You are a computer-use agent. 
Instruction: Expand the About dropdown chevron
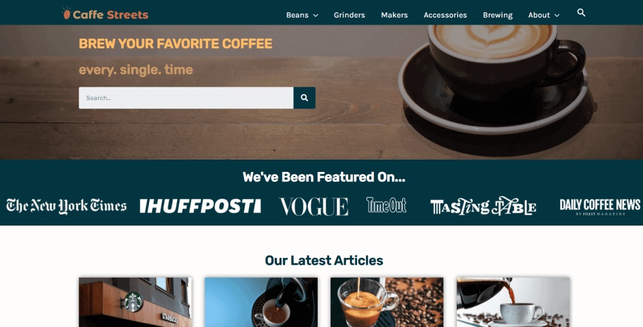pyautogui.click(x=557, y=15)
